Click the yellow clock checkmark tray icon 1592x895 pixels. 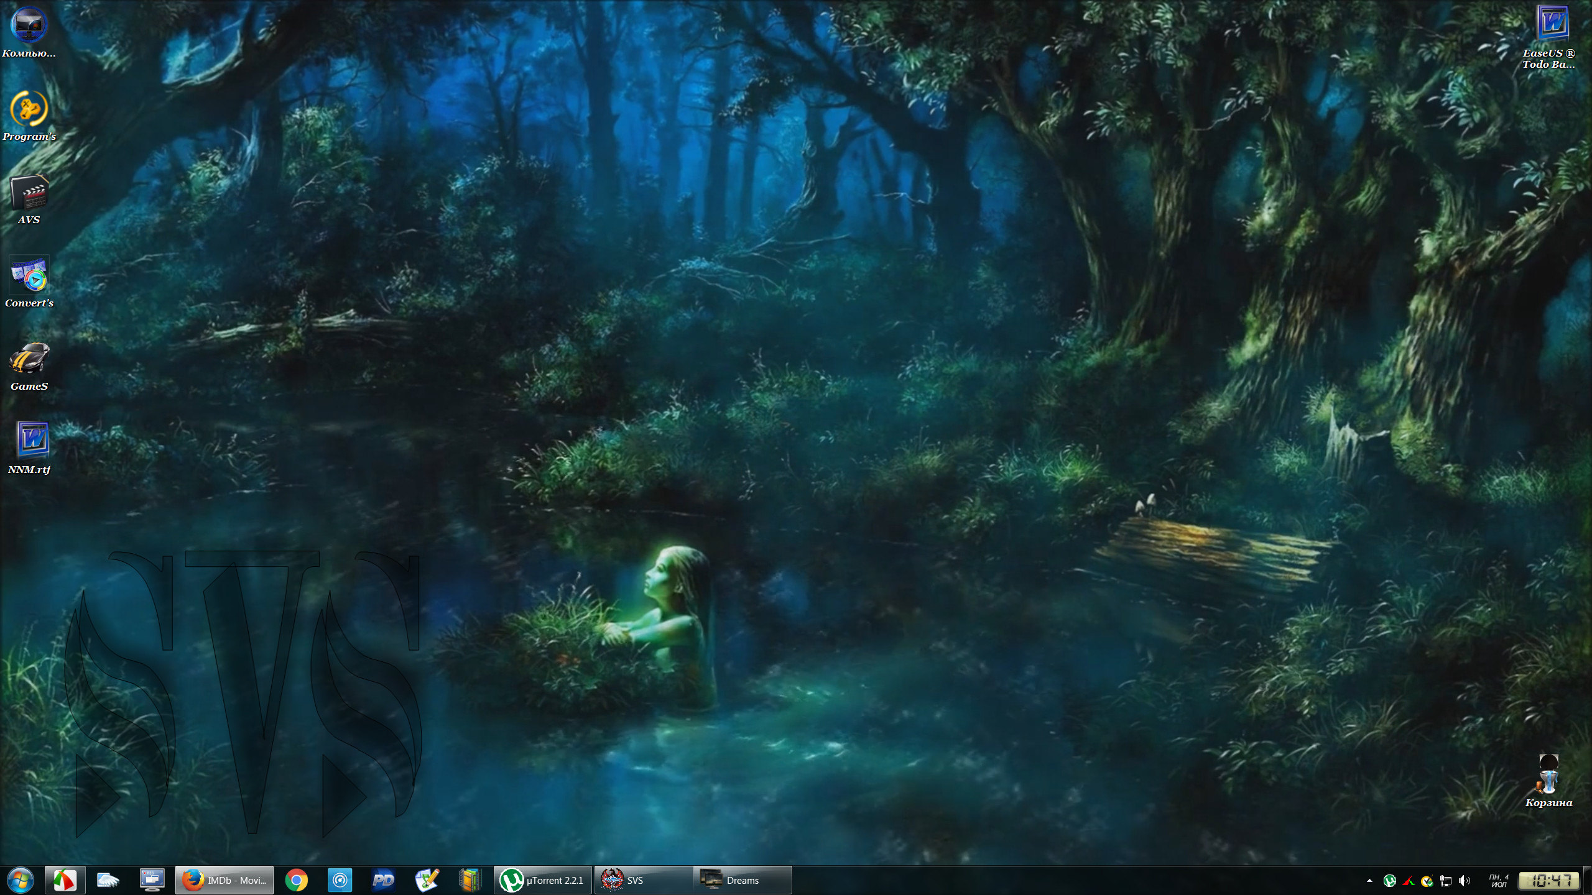coord(1427,881)
